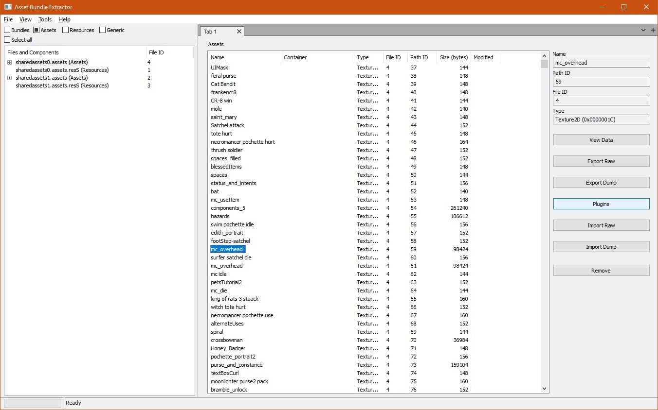Viewport: 658px width, 410px height.
Task: Select the Honey_Badger asset
Action: click(x=228, y=348)
